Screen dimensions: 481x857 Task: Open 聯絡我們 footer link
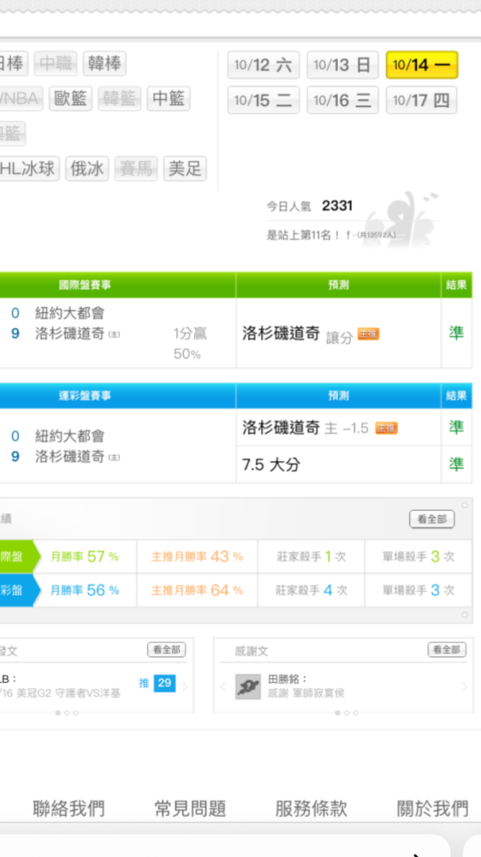click(x=68, y=808)
